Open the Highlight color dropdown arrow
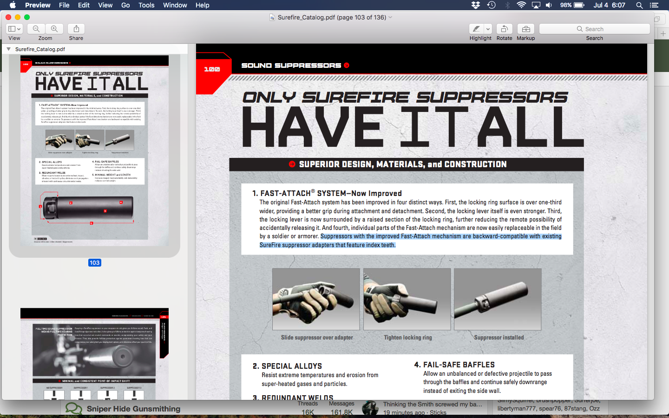The width and height of the screenshot is (669, 418). (x=488, y=29)
